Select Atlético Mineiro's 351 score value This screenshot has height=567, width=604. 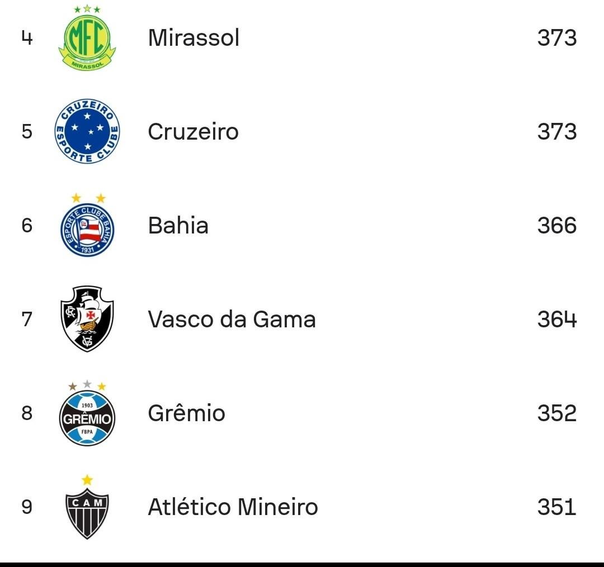coord(556,507)
